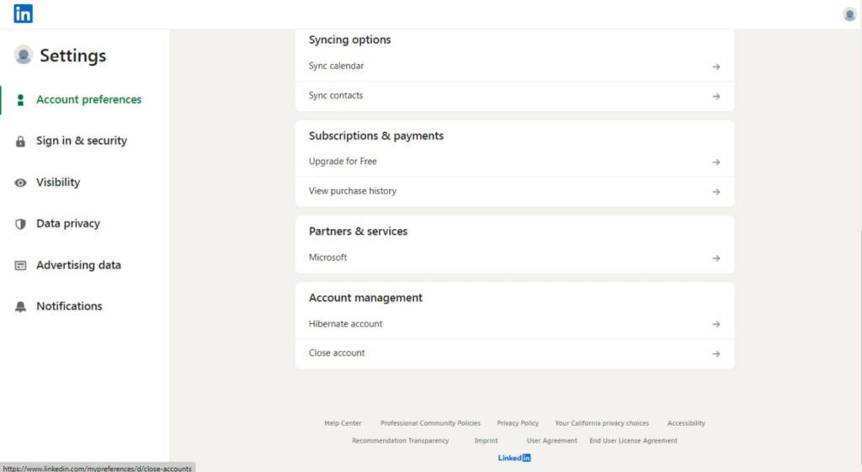Click the lock icon beside Sign in & security
The height and width of the screenshot is (472, 862).
click(21, 141)
